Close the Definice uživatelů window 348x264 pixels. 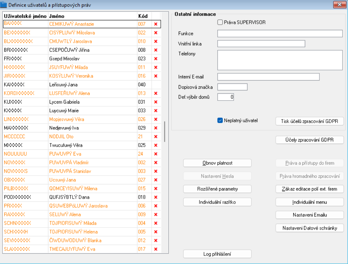point(339,5)
